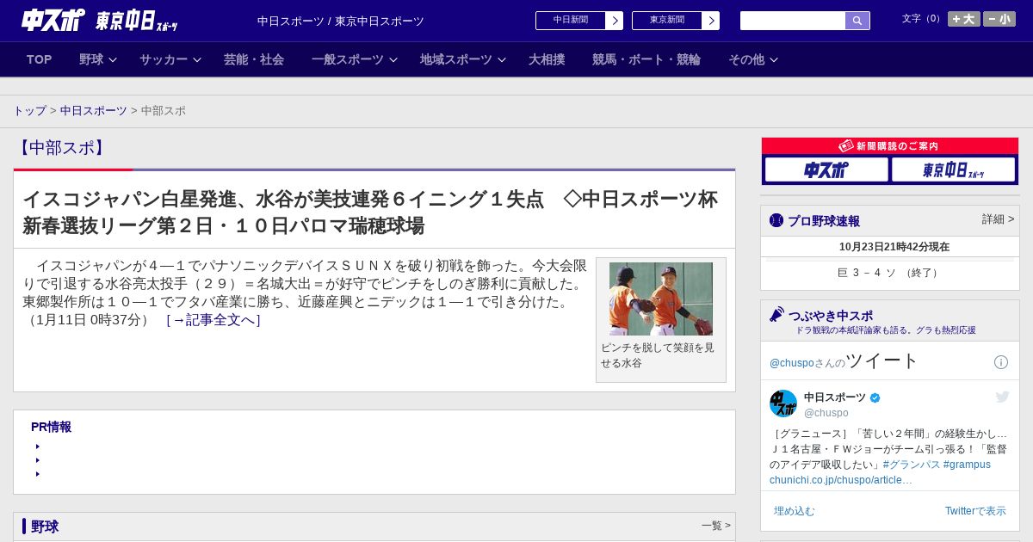
Task: Click the search magnifier button
Action: (x=857, y=21)
